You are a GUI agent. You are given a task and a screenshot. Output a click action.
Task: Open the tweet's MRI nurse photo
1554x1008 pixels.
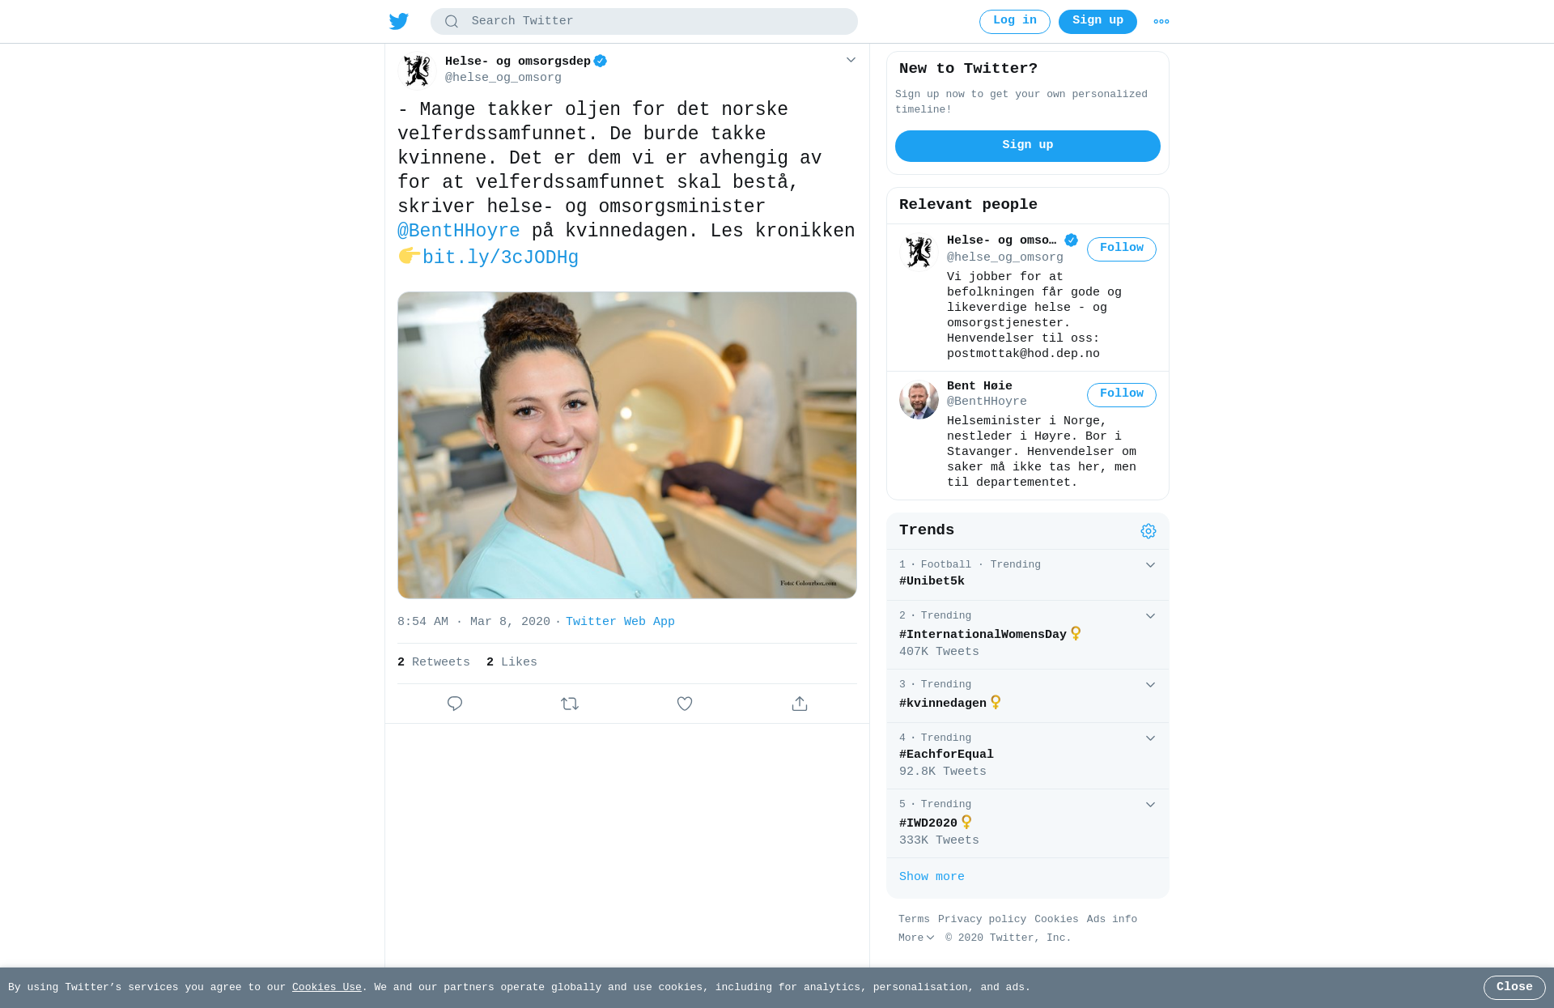tap(627, 445)
